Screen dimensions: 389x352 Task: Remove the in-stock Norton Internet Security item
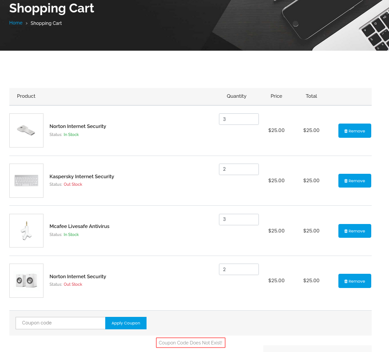pyautogui.click(x=354, y=131)
